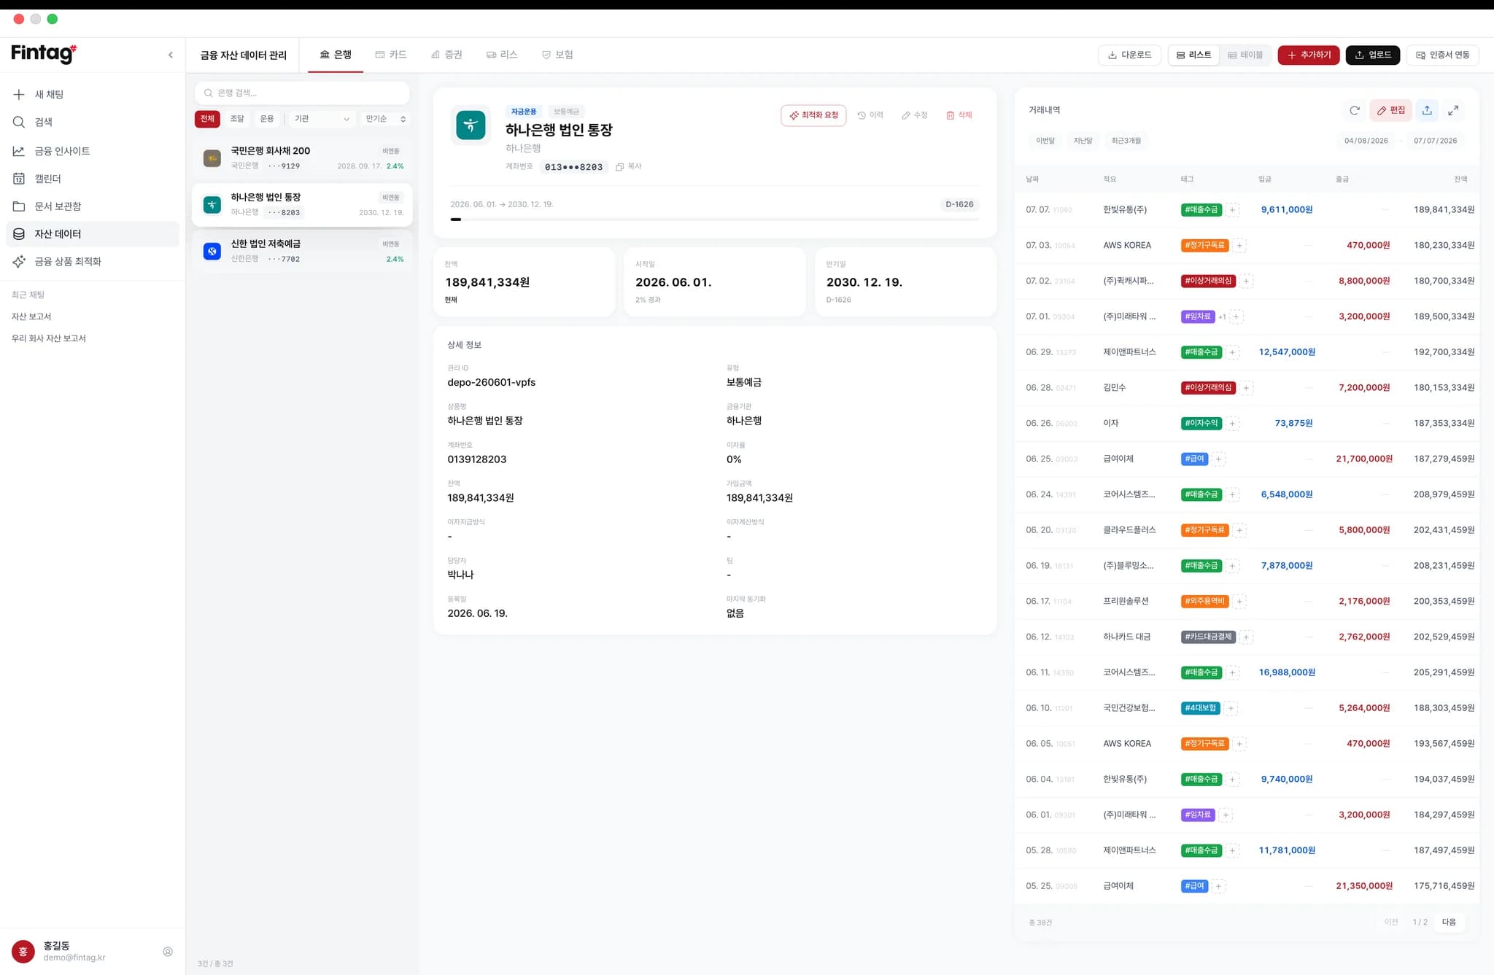Open the end date picker 07/07/2026
Screen dimensions: 1494x975
1435,141
